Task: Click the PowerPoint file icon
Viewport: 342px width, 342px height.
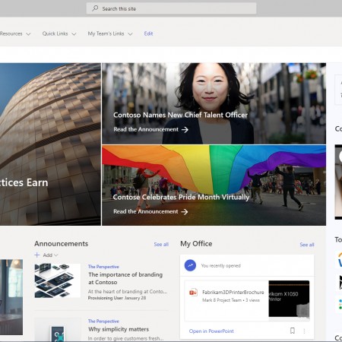Action: pyautogui.click(x=193, y=292)
